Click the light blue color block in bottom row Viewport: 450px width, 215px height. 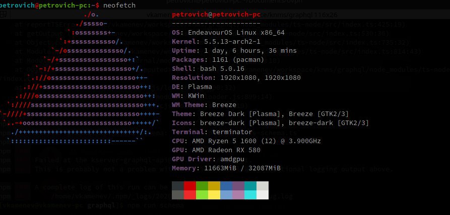[226, 195]
